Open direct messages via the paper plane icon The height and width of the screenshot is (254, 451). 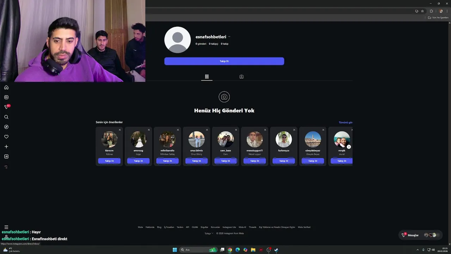(x=6, y=107)
